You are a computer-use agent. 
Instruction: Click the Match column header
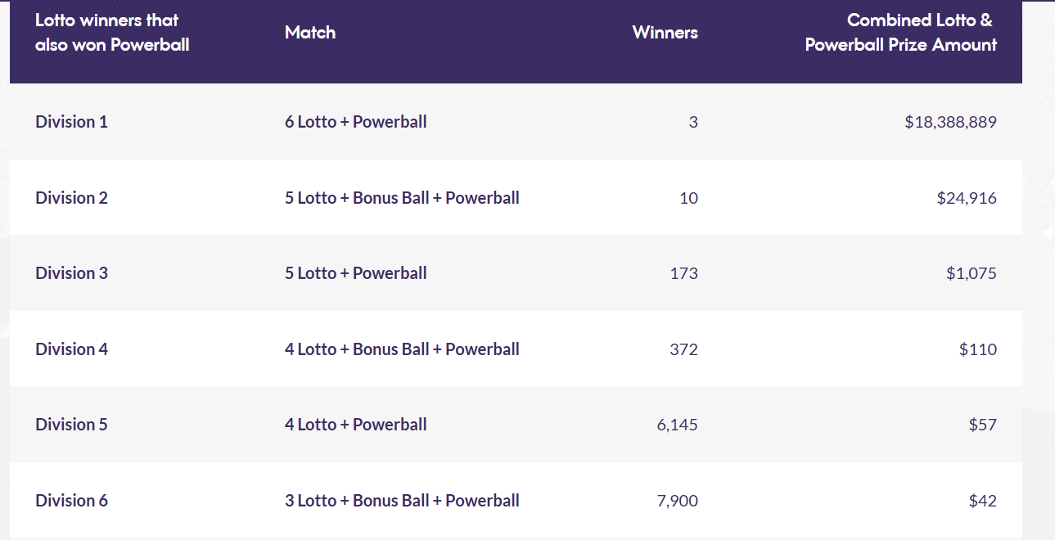[x=310, y=33]
